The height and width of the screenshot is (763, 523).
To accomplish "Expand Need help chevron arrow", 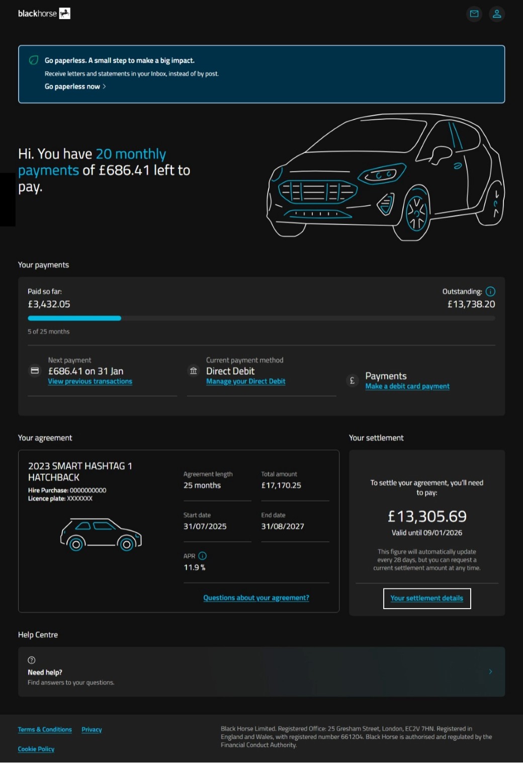I will tap(490, 671).
